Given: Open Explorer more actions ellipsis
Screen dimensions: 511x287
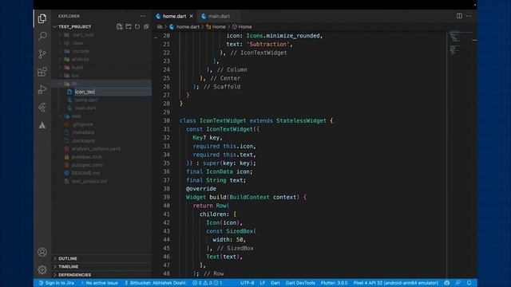Looking at the screenshot, I should [x=143, y=16].
